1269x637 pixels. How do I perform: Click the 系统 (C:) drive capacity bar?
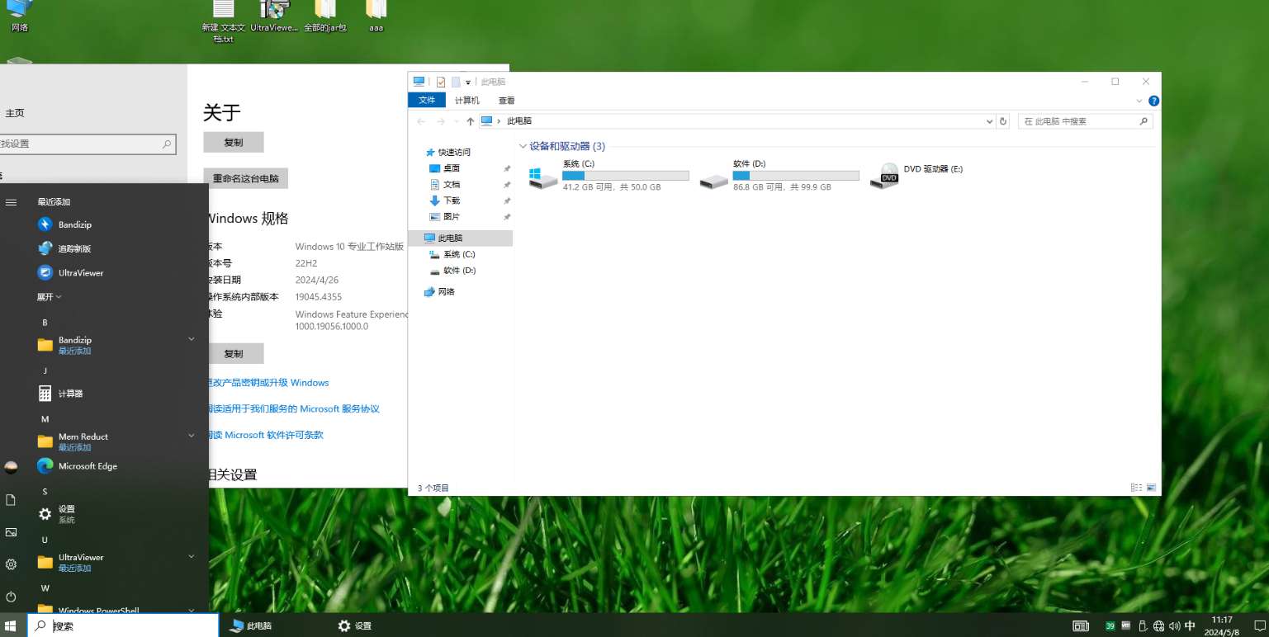tap(625, 176)
